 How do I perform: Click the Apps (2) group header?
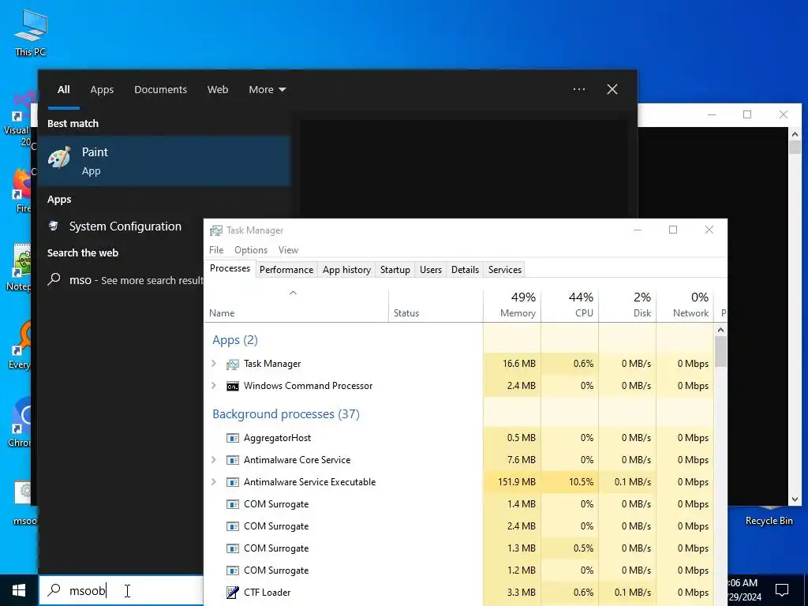(235, 340)
